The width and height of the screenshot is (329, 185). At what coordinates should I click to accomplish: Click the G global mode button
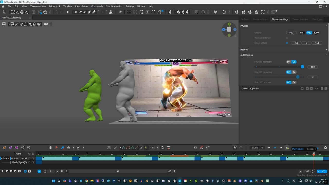[33, 12]
